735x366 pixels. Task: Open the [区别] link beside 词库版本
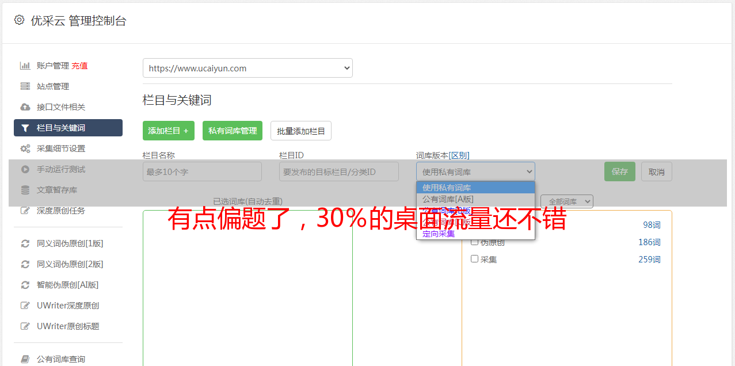click(x=459, y=155)
